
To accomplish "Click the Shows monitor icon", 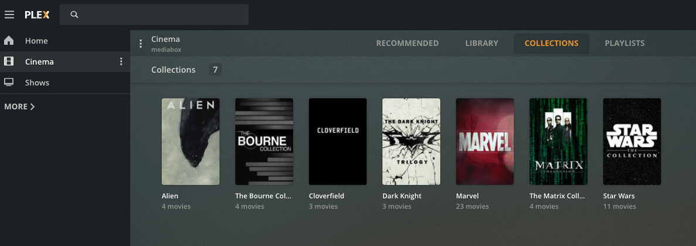I will (8, 82).
